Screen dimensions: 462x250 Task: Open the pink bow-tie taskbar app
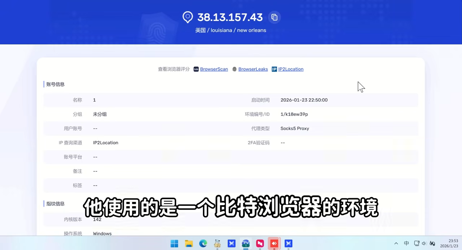tap(260, 243)
